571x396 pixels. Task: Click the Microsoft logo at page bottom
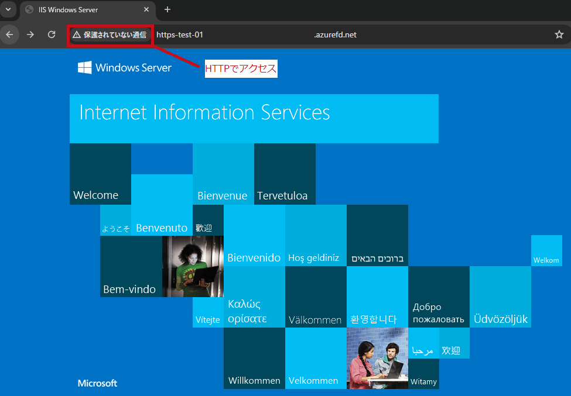click(x=97, y=383)
